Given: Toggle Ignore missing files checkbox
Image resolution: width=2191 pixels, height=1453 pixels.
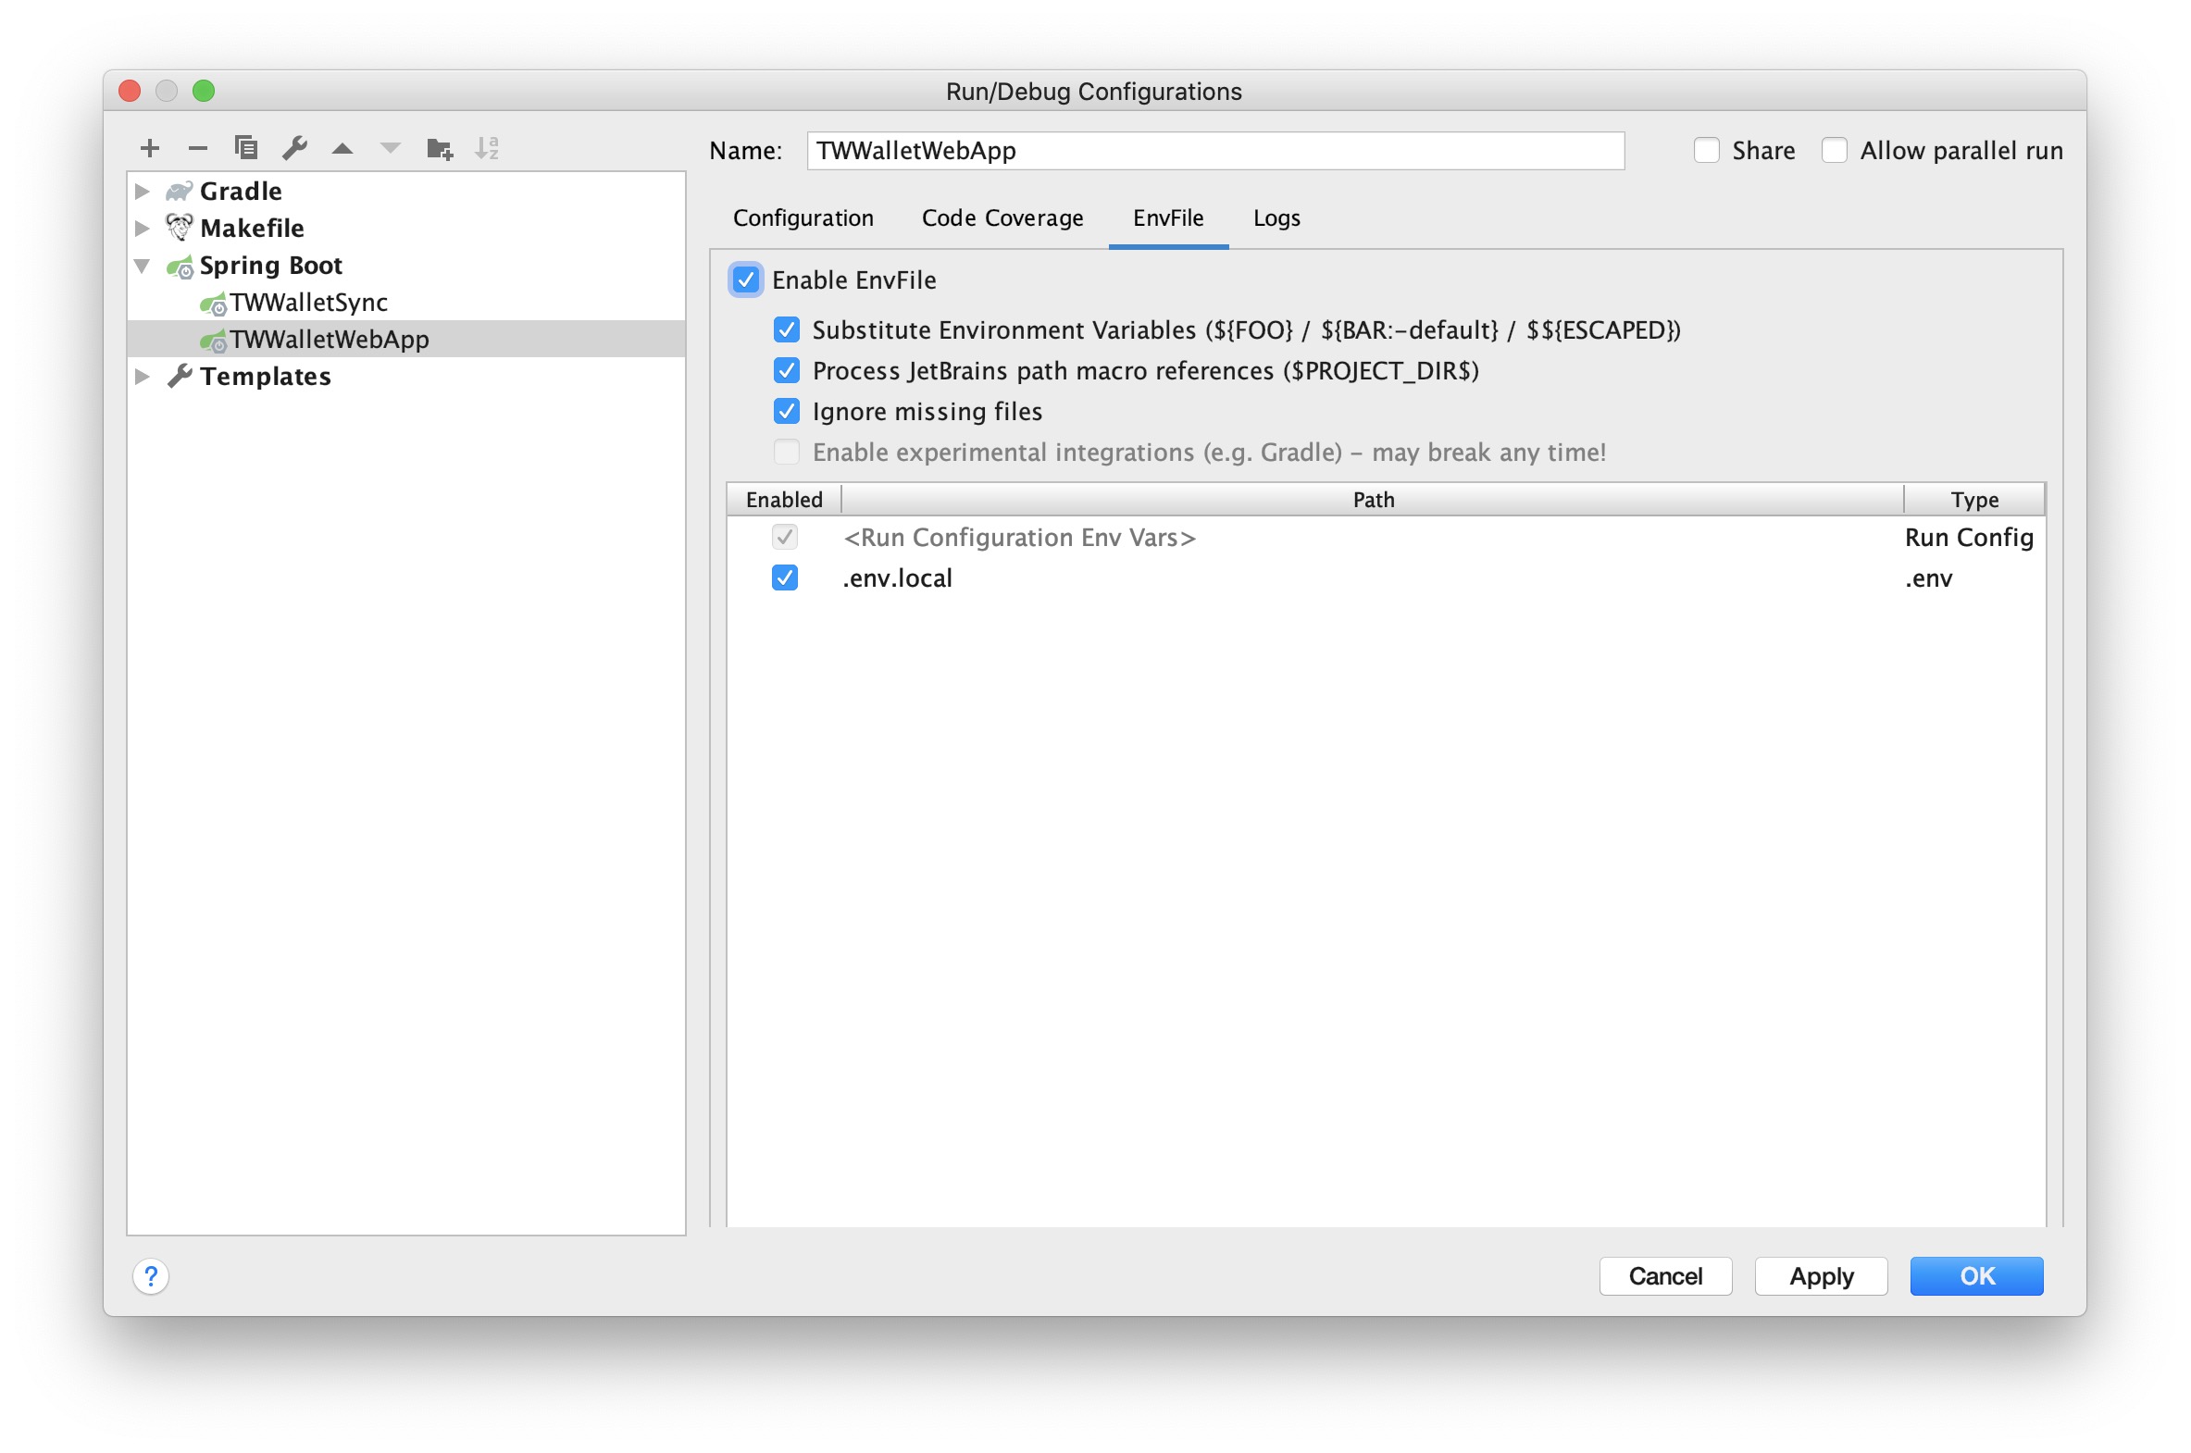Looking at the screenshot, I should pyautogui.click(x=787, y=412).
